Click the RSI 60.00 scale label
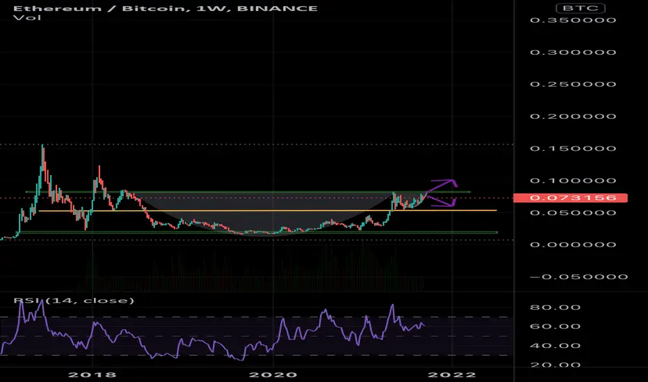This screenshot has height=382, width=648. (555, 326)
